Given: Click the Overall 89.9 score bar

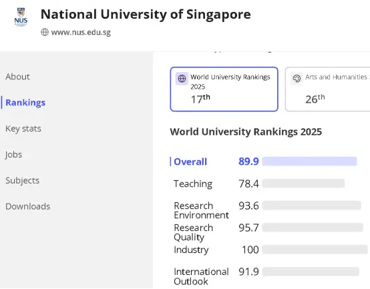Looking at the screenshot, I should coord(309,162).
